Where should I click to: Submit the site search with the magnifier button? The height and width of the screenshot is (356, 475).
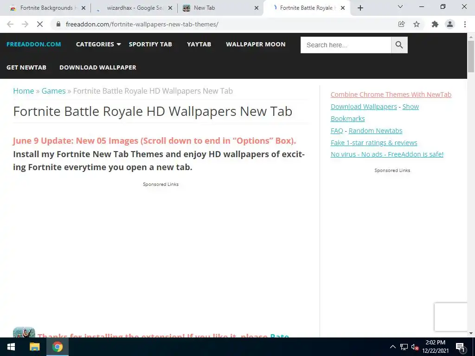tap(399, 45)
